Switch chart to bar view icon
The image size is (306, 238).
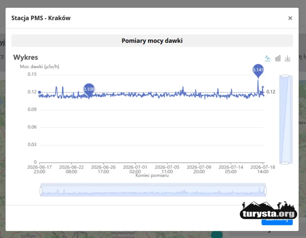point(278,58)
